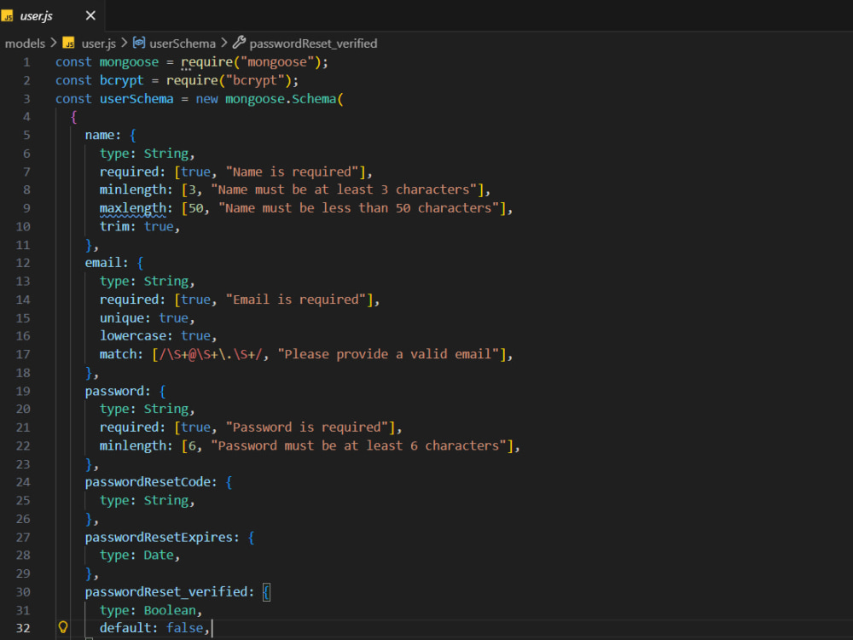Click the lowercase property on line 16
Image resolution: width=853 pixels, height=640 pixels.
click(133, 335)
